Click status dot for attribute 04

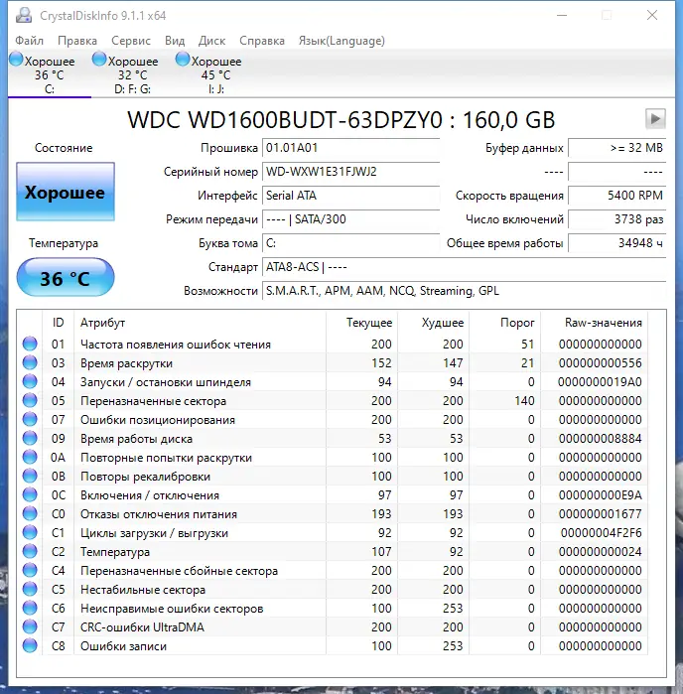pos(30,381)
